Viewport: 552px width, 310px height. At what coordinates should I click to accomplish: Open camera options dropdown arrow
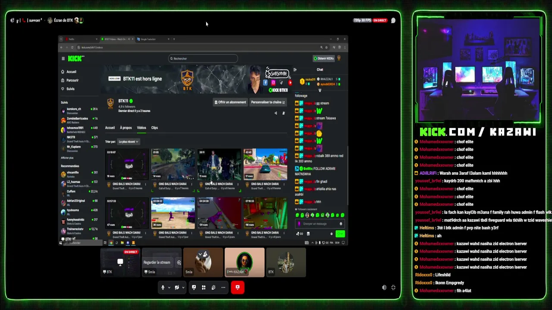click(183, 287)
